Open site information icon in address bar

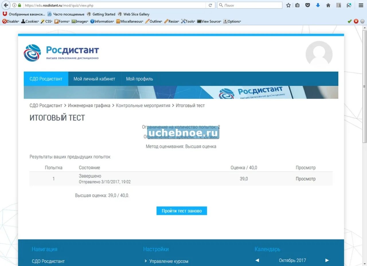pos(14,5)
